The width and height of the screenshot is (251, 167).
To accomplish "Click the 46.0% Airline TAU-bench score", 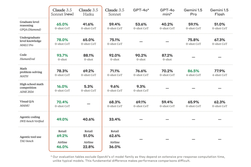I will click(62, 147).
